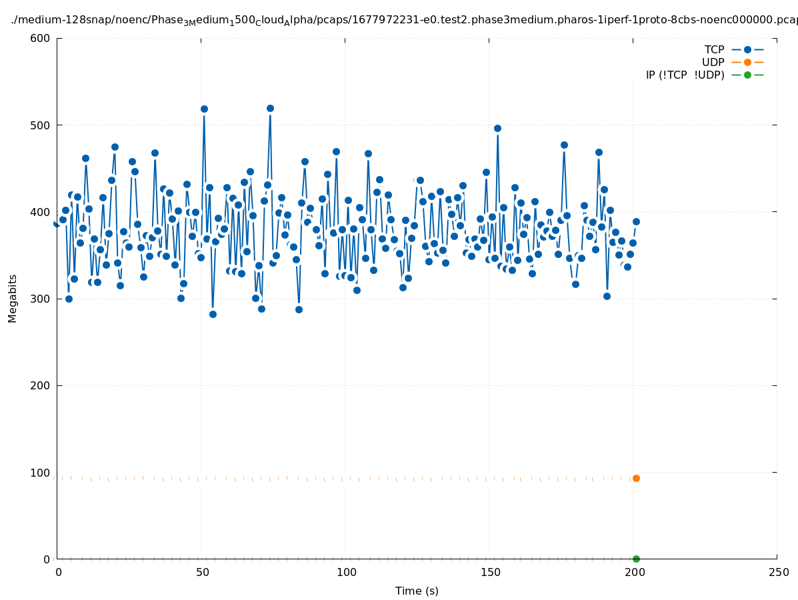Select the UDP legend label

(713, 62)
